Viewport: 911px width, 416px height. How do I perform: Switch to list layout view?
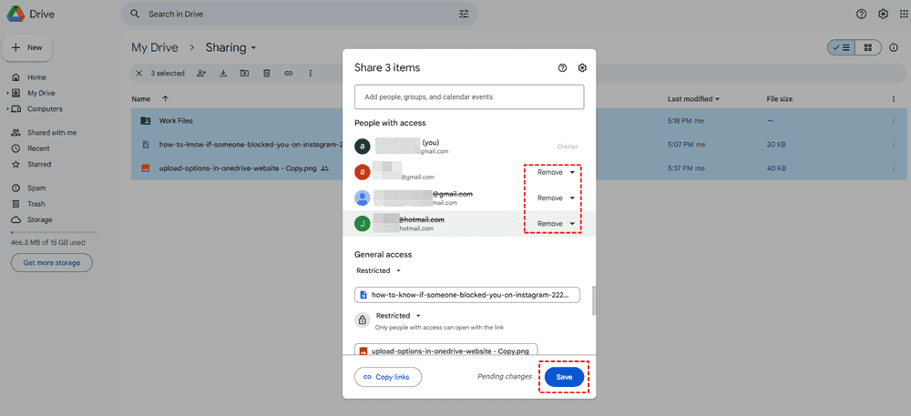(x=841, y=47)
